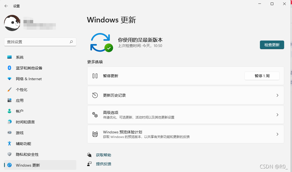292x172 pixels.
Task: Open the 更新历史记录 row
Action: tap(185, 95)
